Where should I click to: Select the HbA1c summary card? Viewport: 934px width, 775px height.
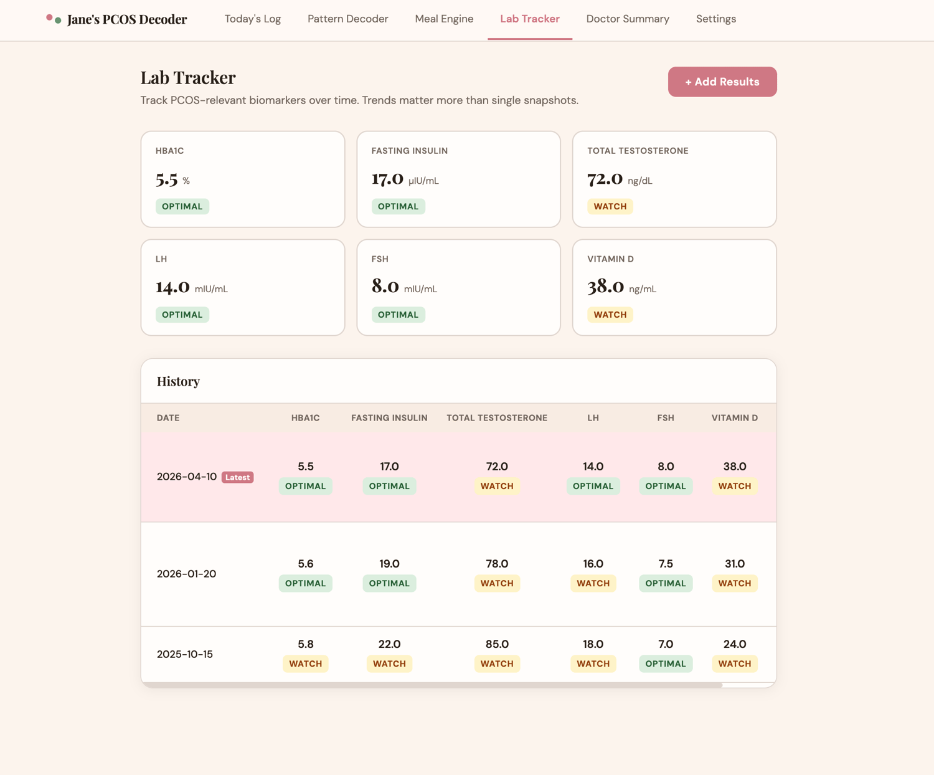tap(243, 179)
